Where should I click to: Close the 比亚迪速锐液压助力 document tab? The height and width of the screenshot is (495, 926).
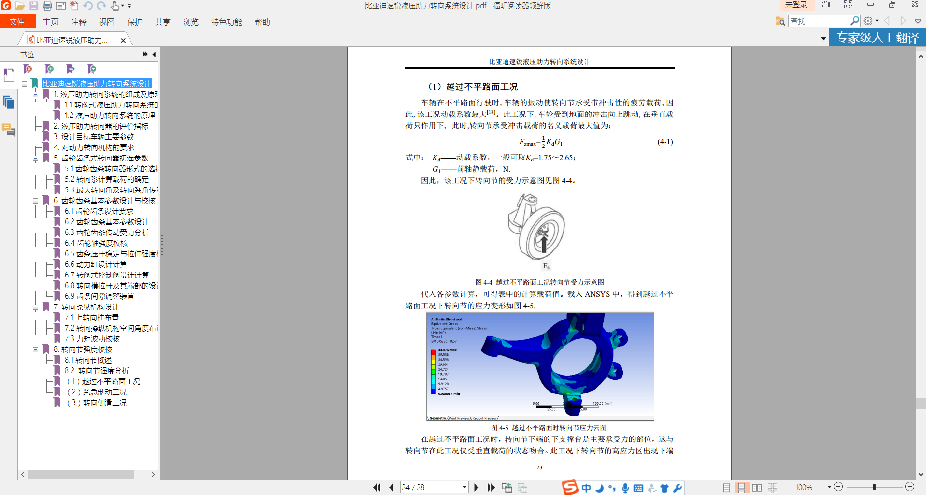(x=123, y=40)
